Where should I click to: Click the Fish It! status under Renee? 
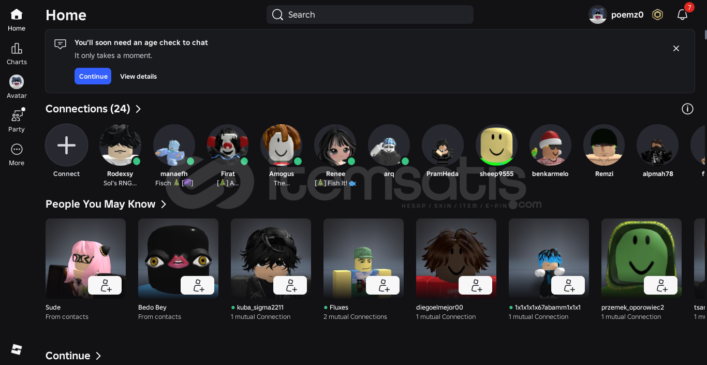point(335,183)
